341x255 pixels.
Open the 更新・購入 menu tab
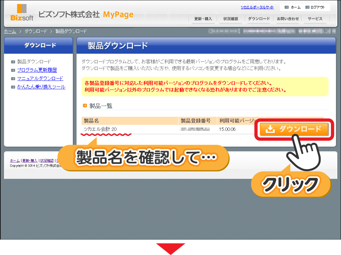[x=203, y=19]
